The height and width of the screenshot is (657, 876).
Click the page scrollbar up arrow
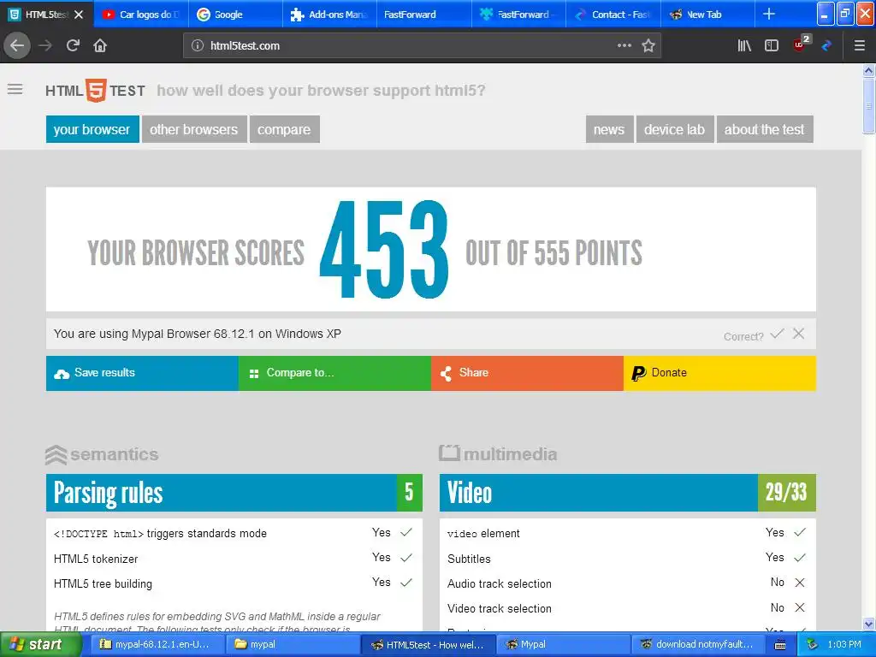coord(868,70)
